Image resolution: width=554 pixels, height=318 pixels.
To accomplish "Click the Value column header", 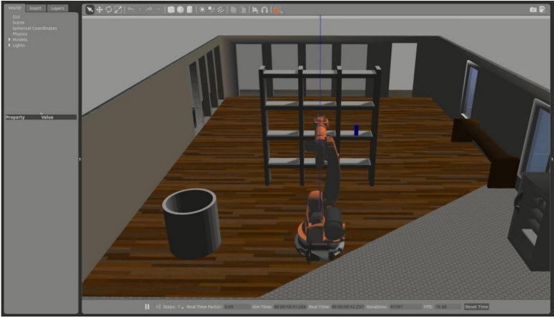I will [x=47, y=117].
